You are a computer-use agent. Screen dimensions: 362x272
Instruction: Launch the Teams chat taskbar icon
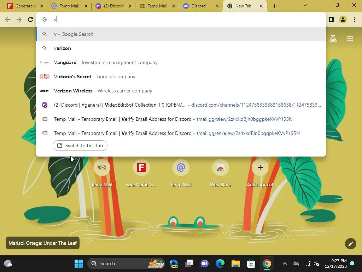pos(205,263)
